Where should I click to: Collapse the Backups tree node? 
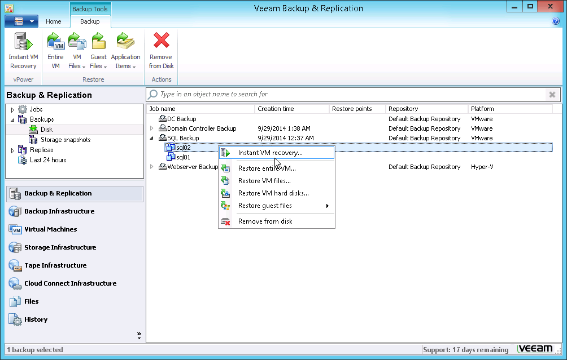12,120
